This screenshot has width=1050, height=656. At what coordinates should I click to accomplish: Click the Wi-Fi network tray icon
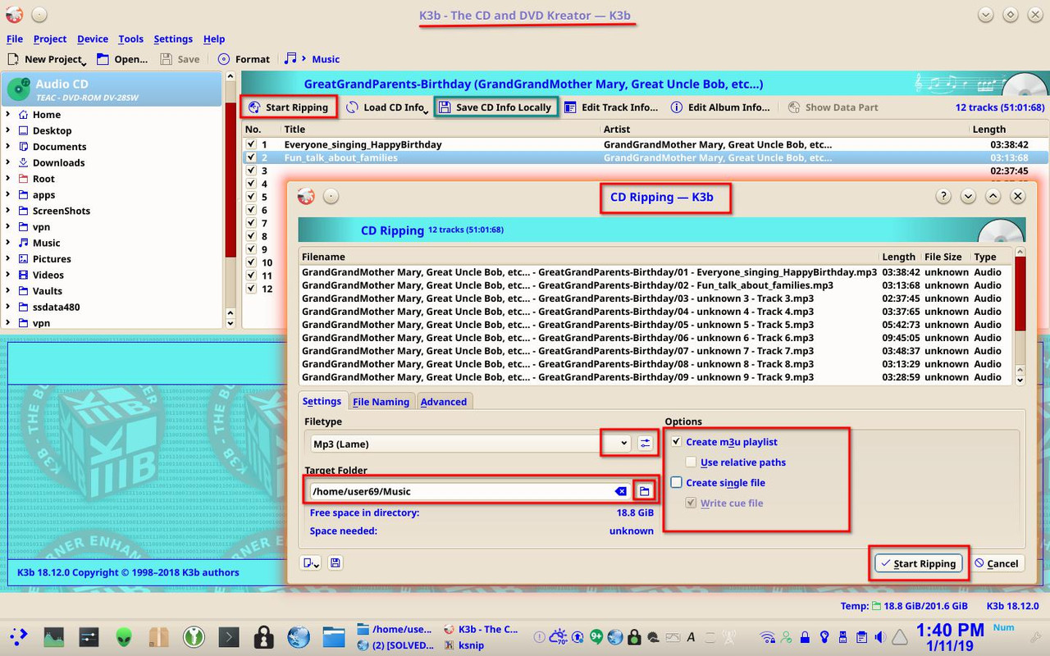768,637
